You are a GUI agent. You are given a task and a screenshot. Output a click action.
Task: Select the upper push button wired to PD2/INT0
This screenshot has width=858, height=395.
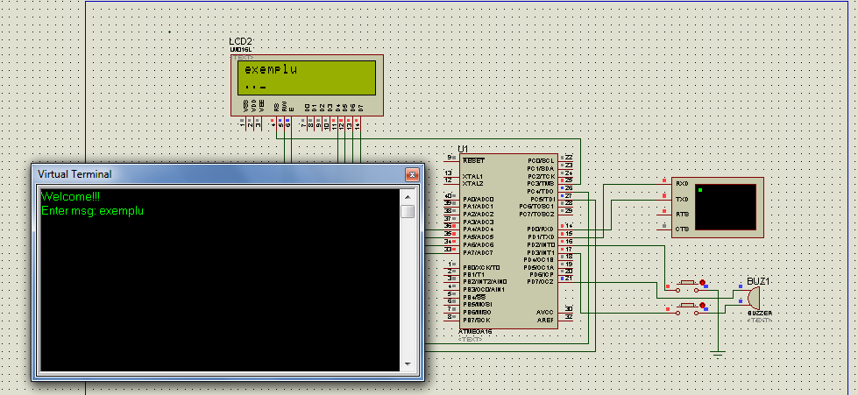point(686,285)
